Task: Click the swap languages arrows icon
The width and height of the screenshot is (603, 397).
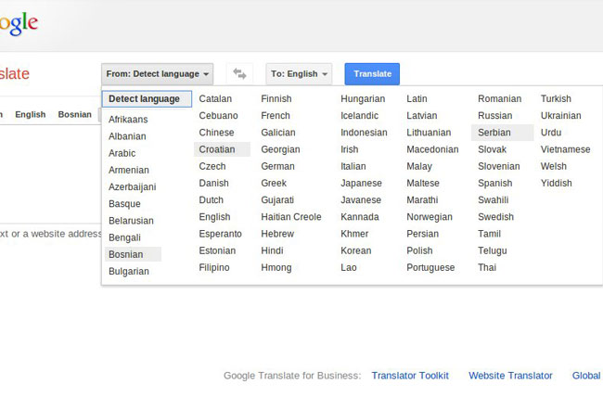Action: [x=239, y=74]
